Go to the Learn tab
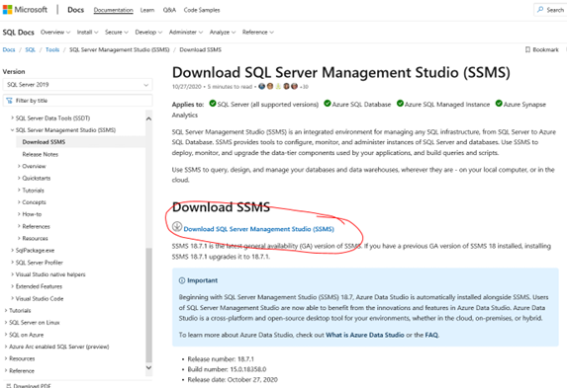Image resolution: width=567 pixels, height=388 pixels. 147,10
